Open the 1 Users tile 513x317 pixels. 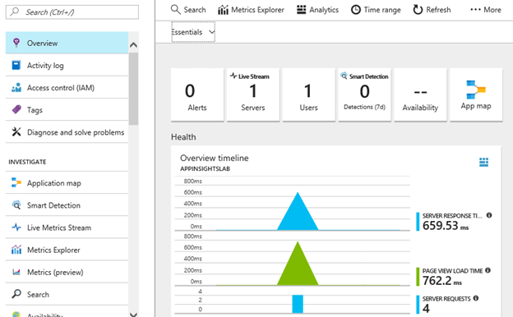[x=309, y=94]
